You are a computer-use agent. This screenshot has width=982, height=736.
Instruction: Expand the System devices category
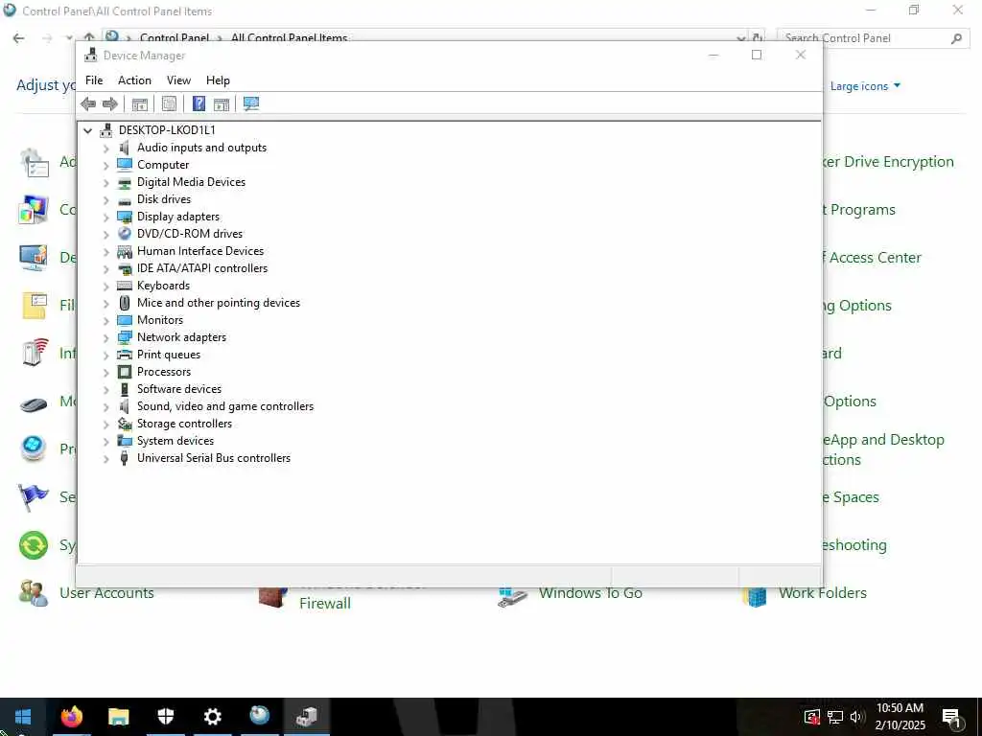coord(105,441)
